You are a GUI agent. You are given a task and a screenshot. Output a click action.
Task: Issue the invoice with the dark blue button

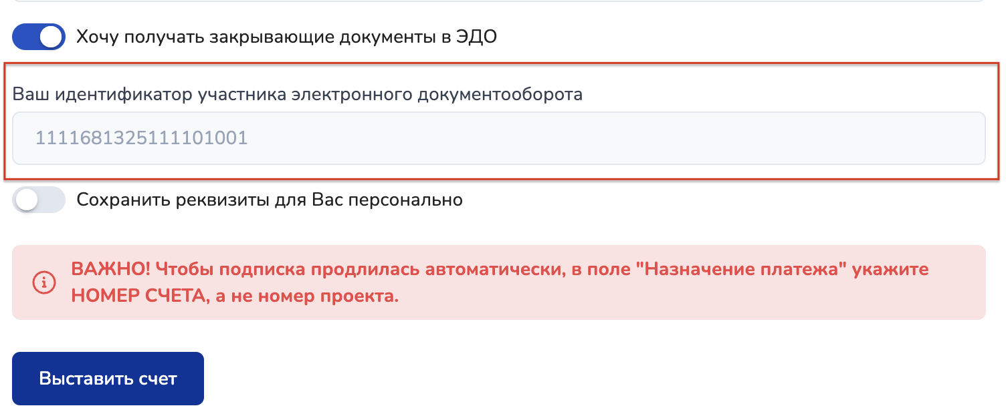[x=108, y=379]
